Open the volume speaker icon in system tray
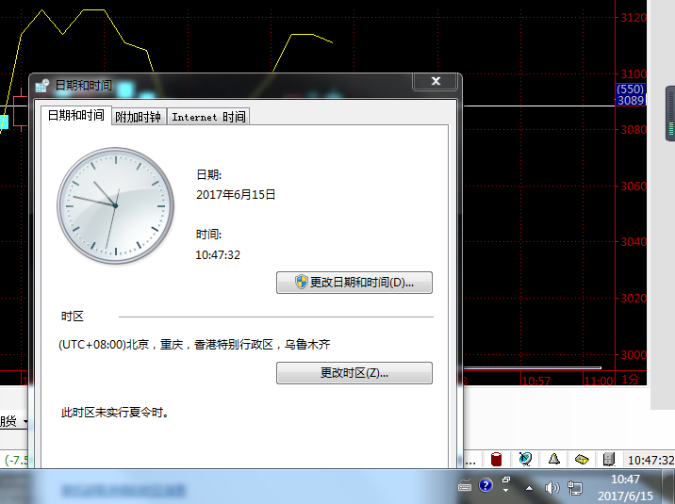Image resolution: width=675 pixels, height=504 pixels. [552, 488]
